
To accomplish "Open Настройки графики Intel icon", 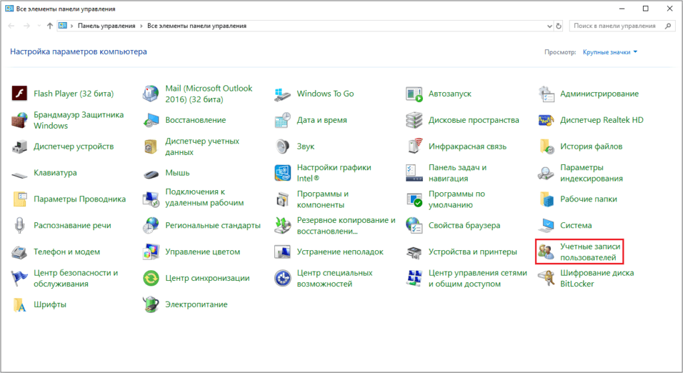I will (x=283, y=173).
